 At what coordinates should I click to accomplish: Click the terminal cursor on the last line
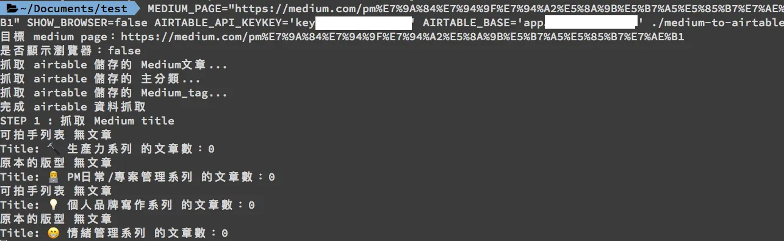click(x=3, y=240)
